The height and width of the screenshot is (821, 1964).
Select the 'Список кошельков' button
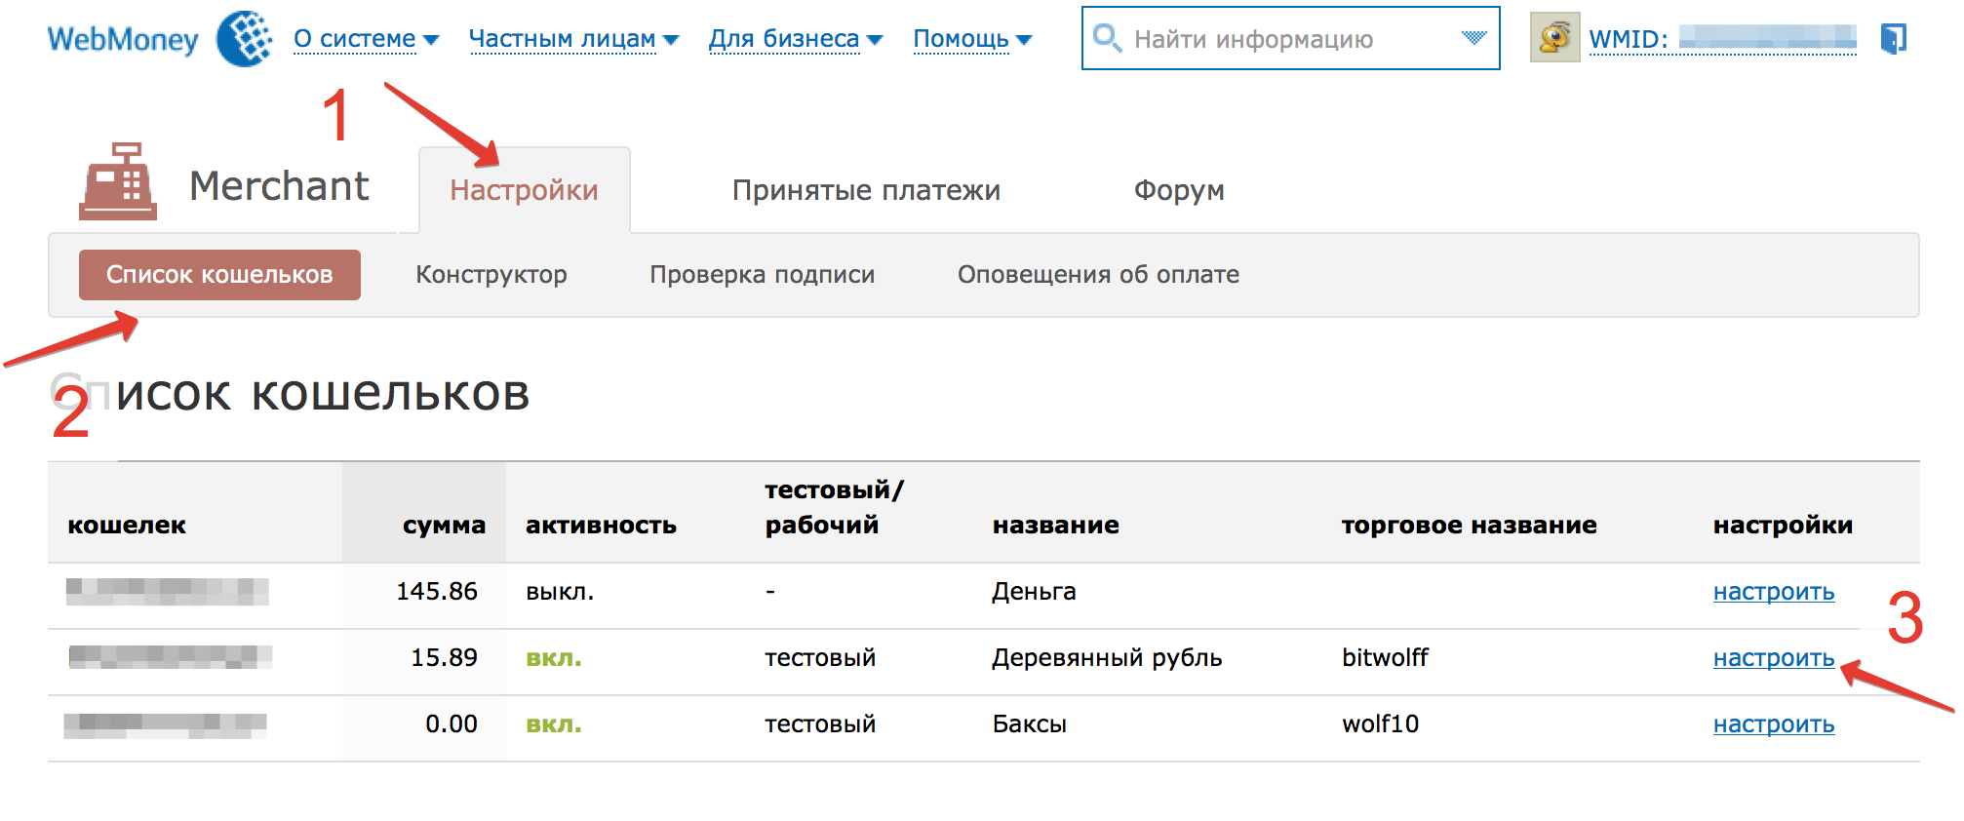pyautogui.click(x=219, y=275)
